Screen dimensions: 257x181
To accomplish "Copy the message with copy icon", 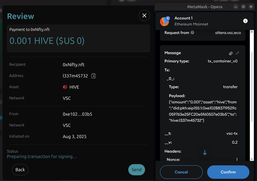I will pyautogui.click(x=231, y=53).
